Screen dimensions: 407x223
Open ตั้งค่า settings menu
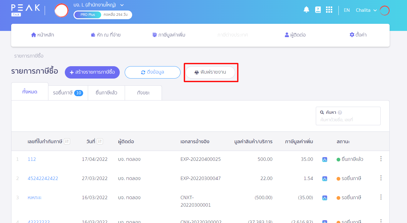(x=358, y=35)
